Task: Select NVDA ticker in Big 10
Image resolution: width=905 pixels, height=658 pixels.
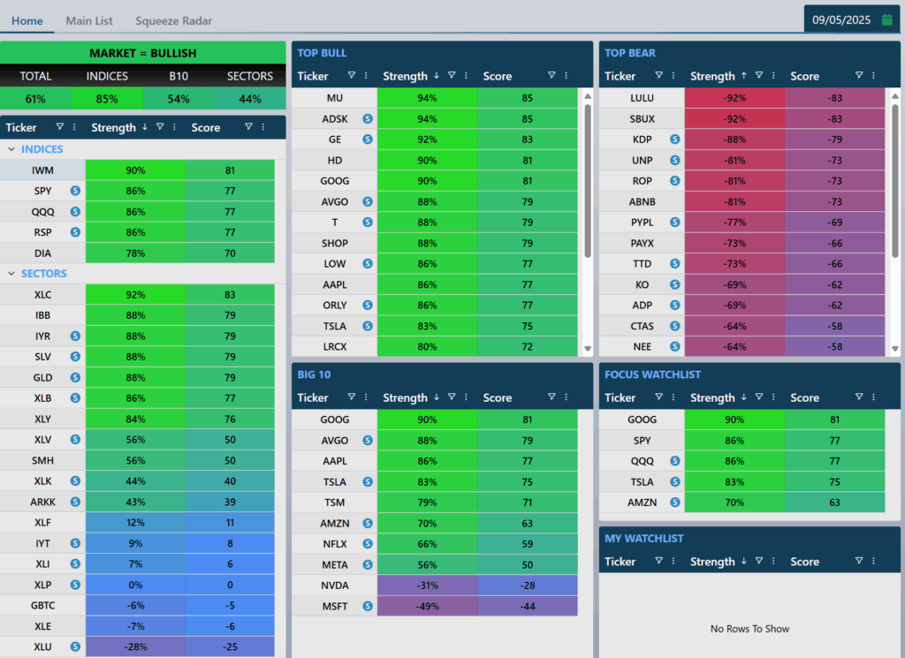Action: [335, 586]
